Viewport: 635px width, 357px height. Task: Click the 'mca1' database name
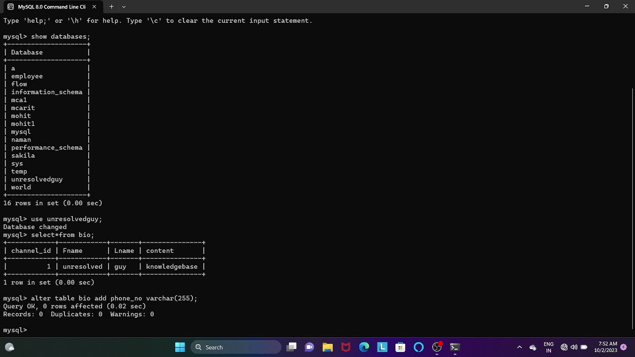coord(19,100)
